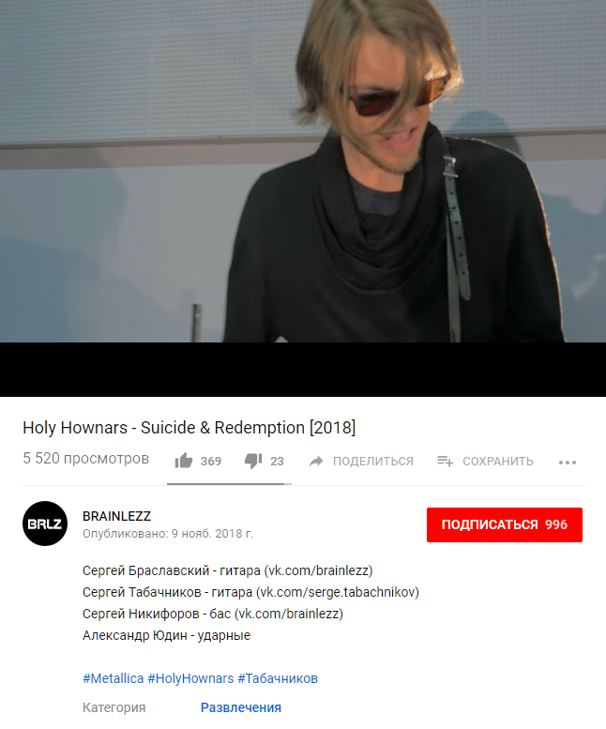Subscribe with the red ПОДПИСАТЬСЯ button
Screen dimensions: 606x729
505,524
